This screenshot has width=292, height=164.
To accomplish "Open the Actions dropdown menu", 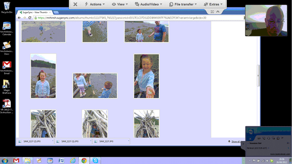I will click(95, 4).
